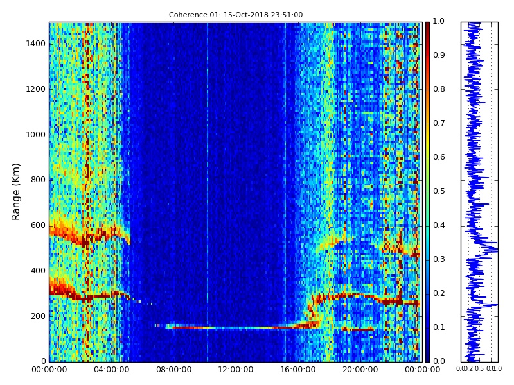Click the 0.5 colorbar tick label
Image resolution: width=514 pixels, height=385 pixels.
pyautogui.click(x=439, y=191)
